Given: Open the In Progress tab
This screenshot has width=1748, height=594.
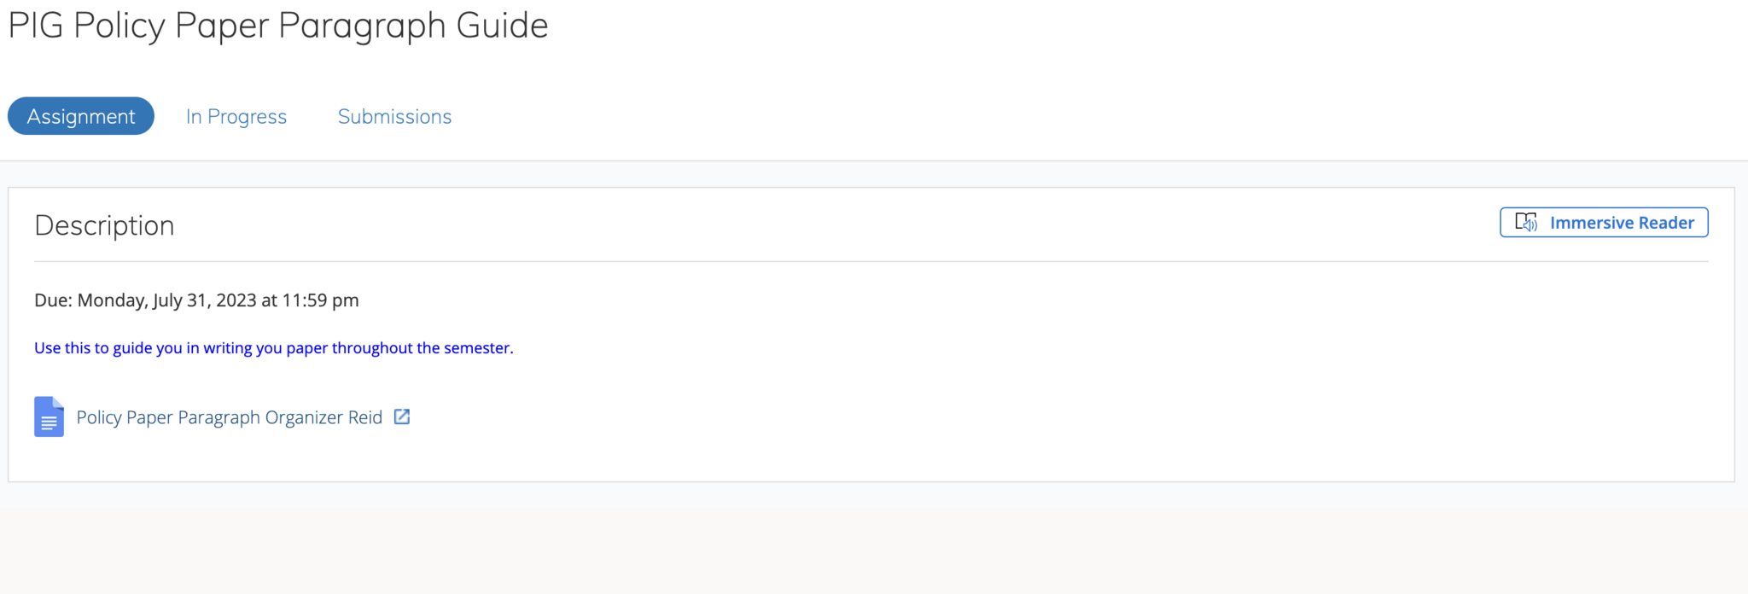Looking at the screenshot, I should (x=236, y=116).
